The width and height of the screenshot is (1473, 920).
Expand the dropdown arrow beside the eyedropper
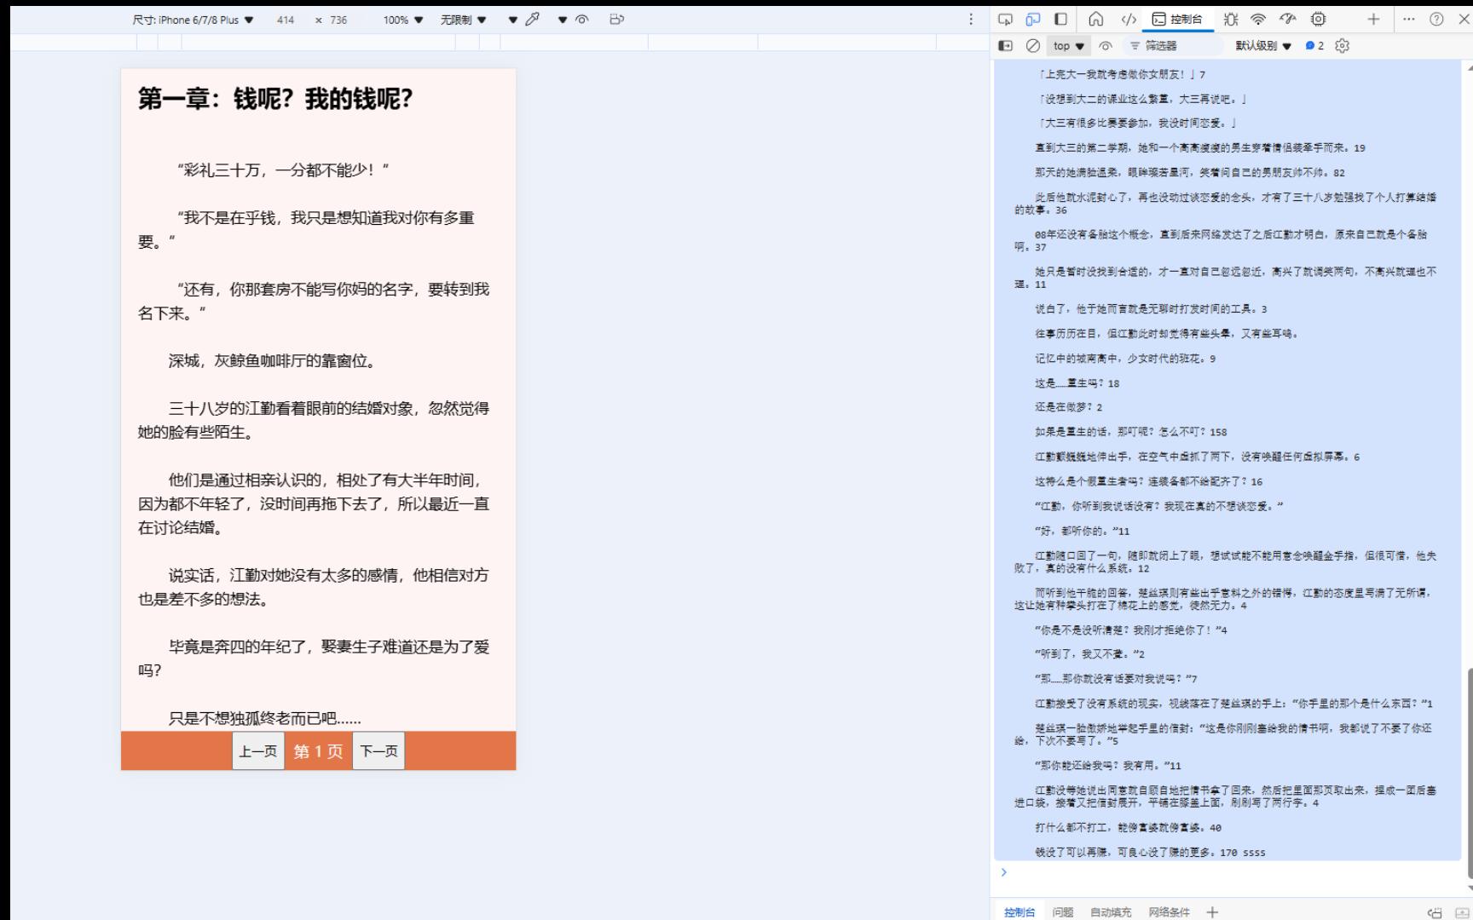pos(513,20)
